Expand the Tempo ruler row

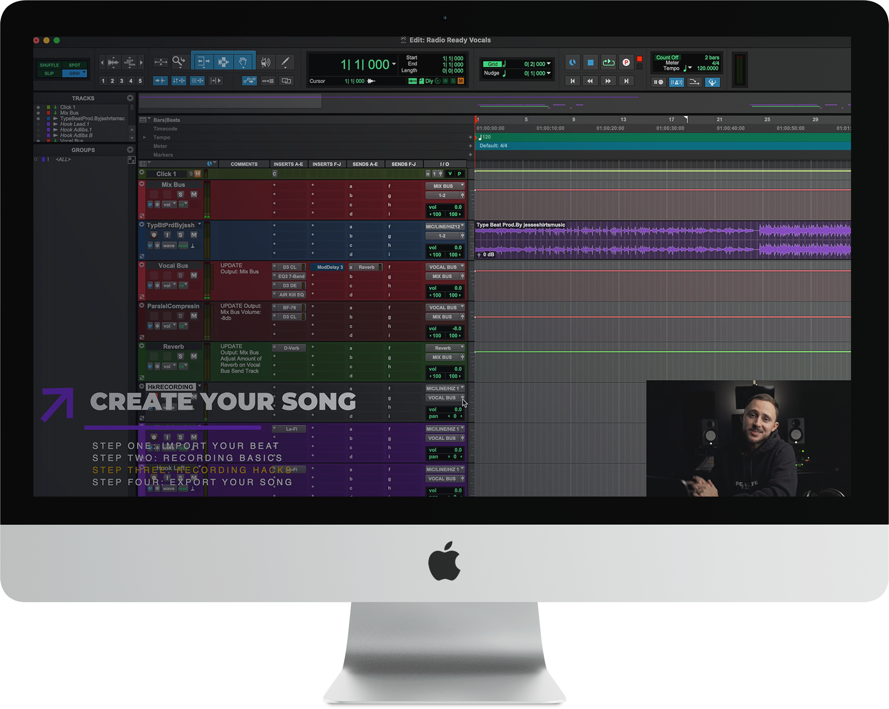coord(144,137)
